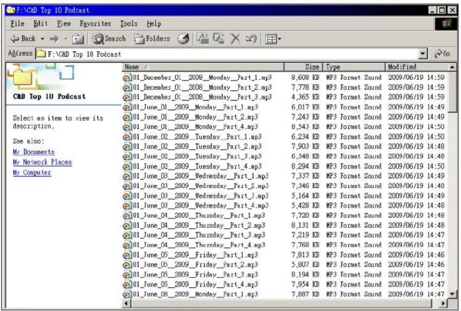Open the My Computer link
The height and width of the screenshot is (311, 461).
point(32,173)
